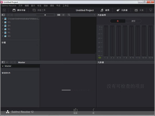Click the DaVinci Resolve 12 logo icon
The height and width of the screenshot is (116, 155).
click(x=8, y=112)
